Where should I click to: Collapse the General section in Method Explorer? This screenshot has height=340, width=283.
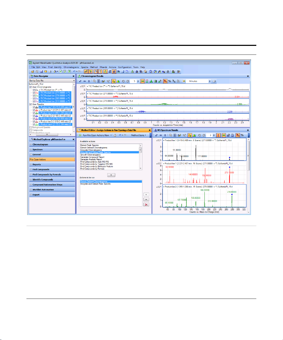click(x=31, y=154)
